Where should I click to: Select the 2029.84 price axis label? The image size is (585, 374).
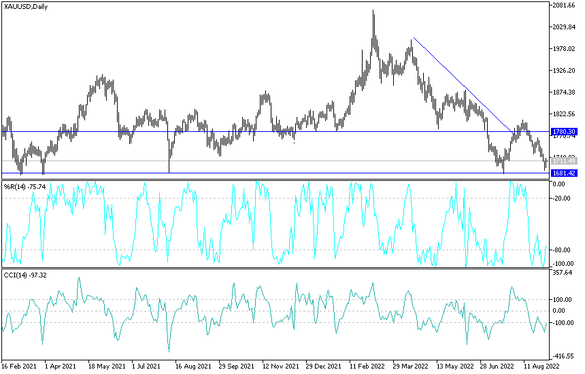564,27
